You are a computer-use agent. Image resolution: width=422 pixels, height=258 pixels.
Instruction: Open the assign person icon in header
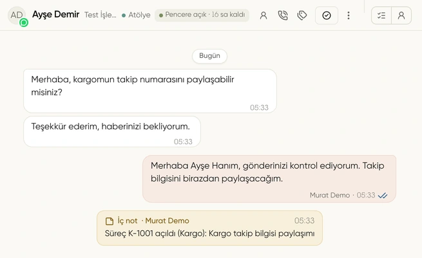tap(264, 15)
